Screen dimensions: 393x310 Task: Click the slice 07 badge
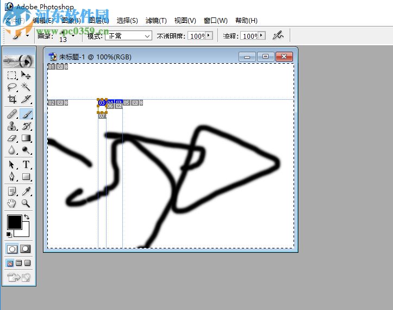pos(102,116)
